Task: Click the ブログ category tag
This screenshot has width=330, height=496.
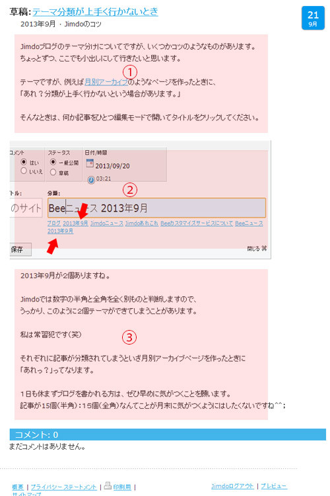Action: (x=53, y=224)
